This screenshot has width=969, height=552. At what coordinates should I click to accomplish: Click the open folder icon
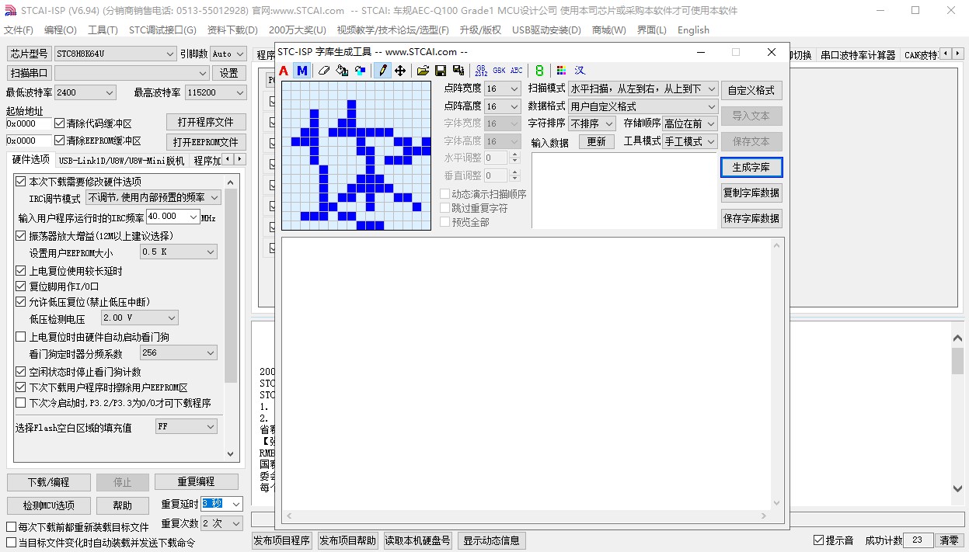point(423,71)
